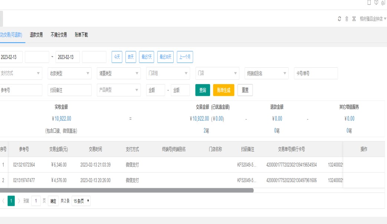The height and width of the screenshot is (224, 387).
Task: Click the trash bin icon
Action: tap(347, 19)
